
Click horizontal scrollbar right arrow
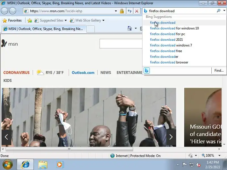(x=219, y=149)
